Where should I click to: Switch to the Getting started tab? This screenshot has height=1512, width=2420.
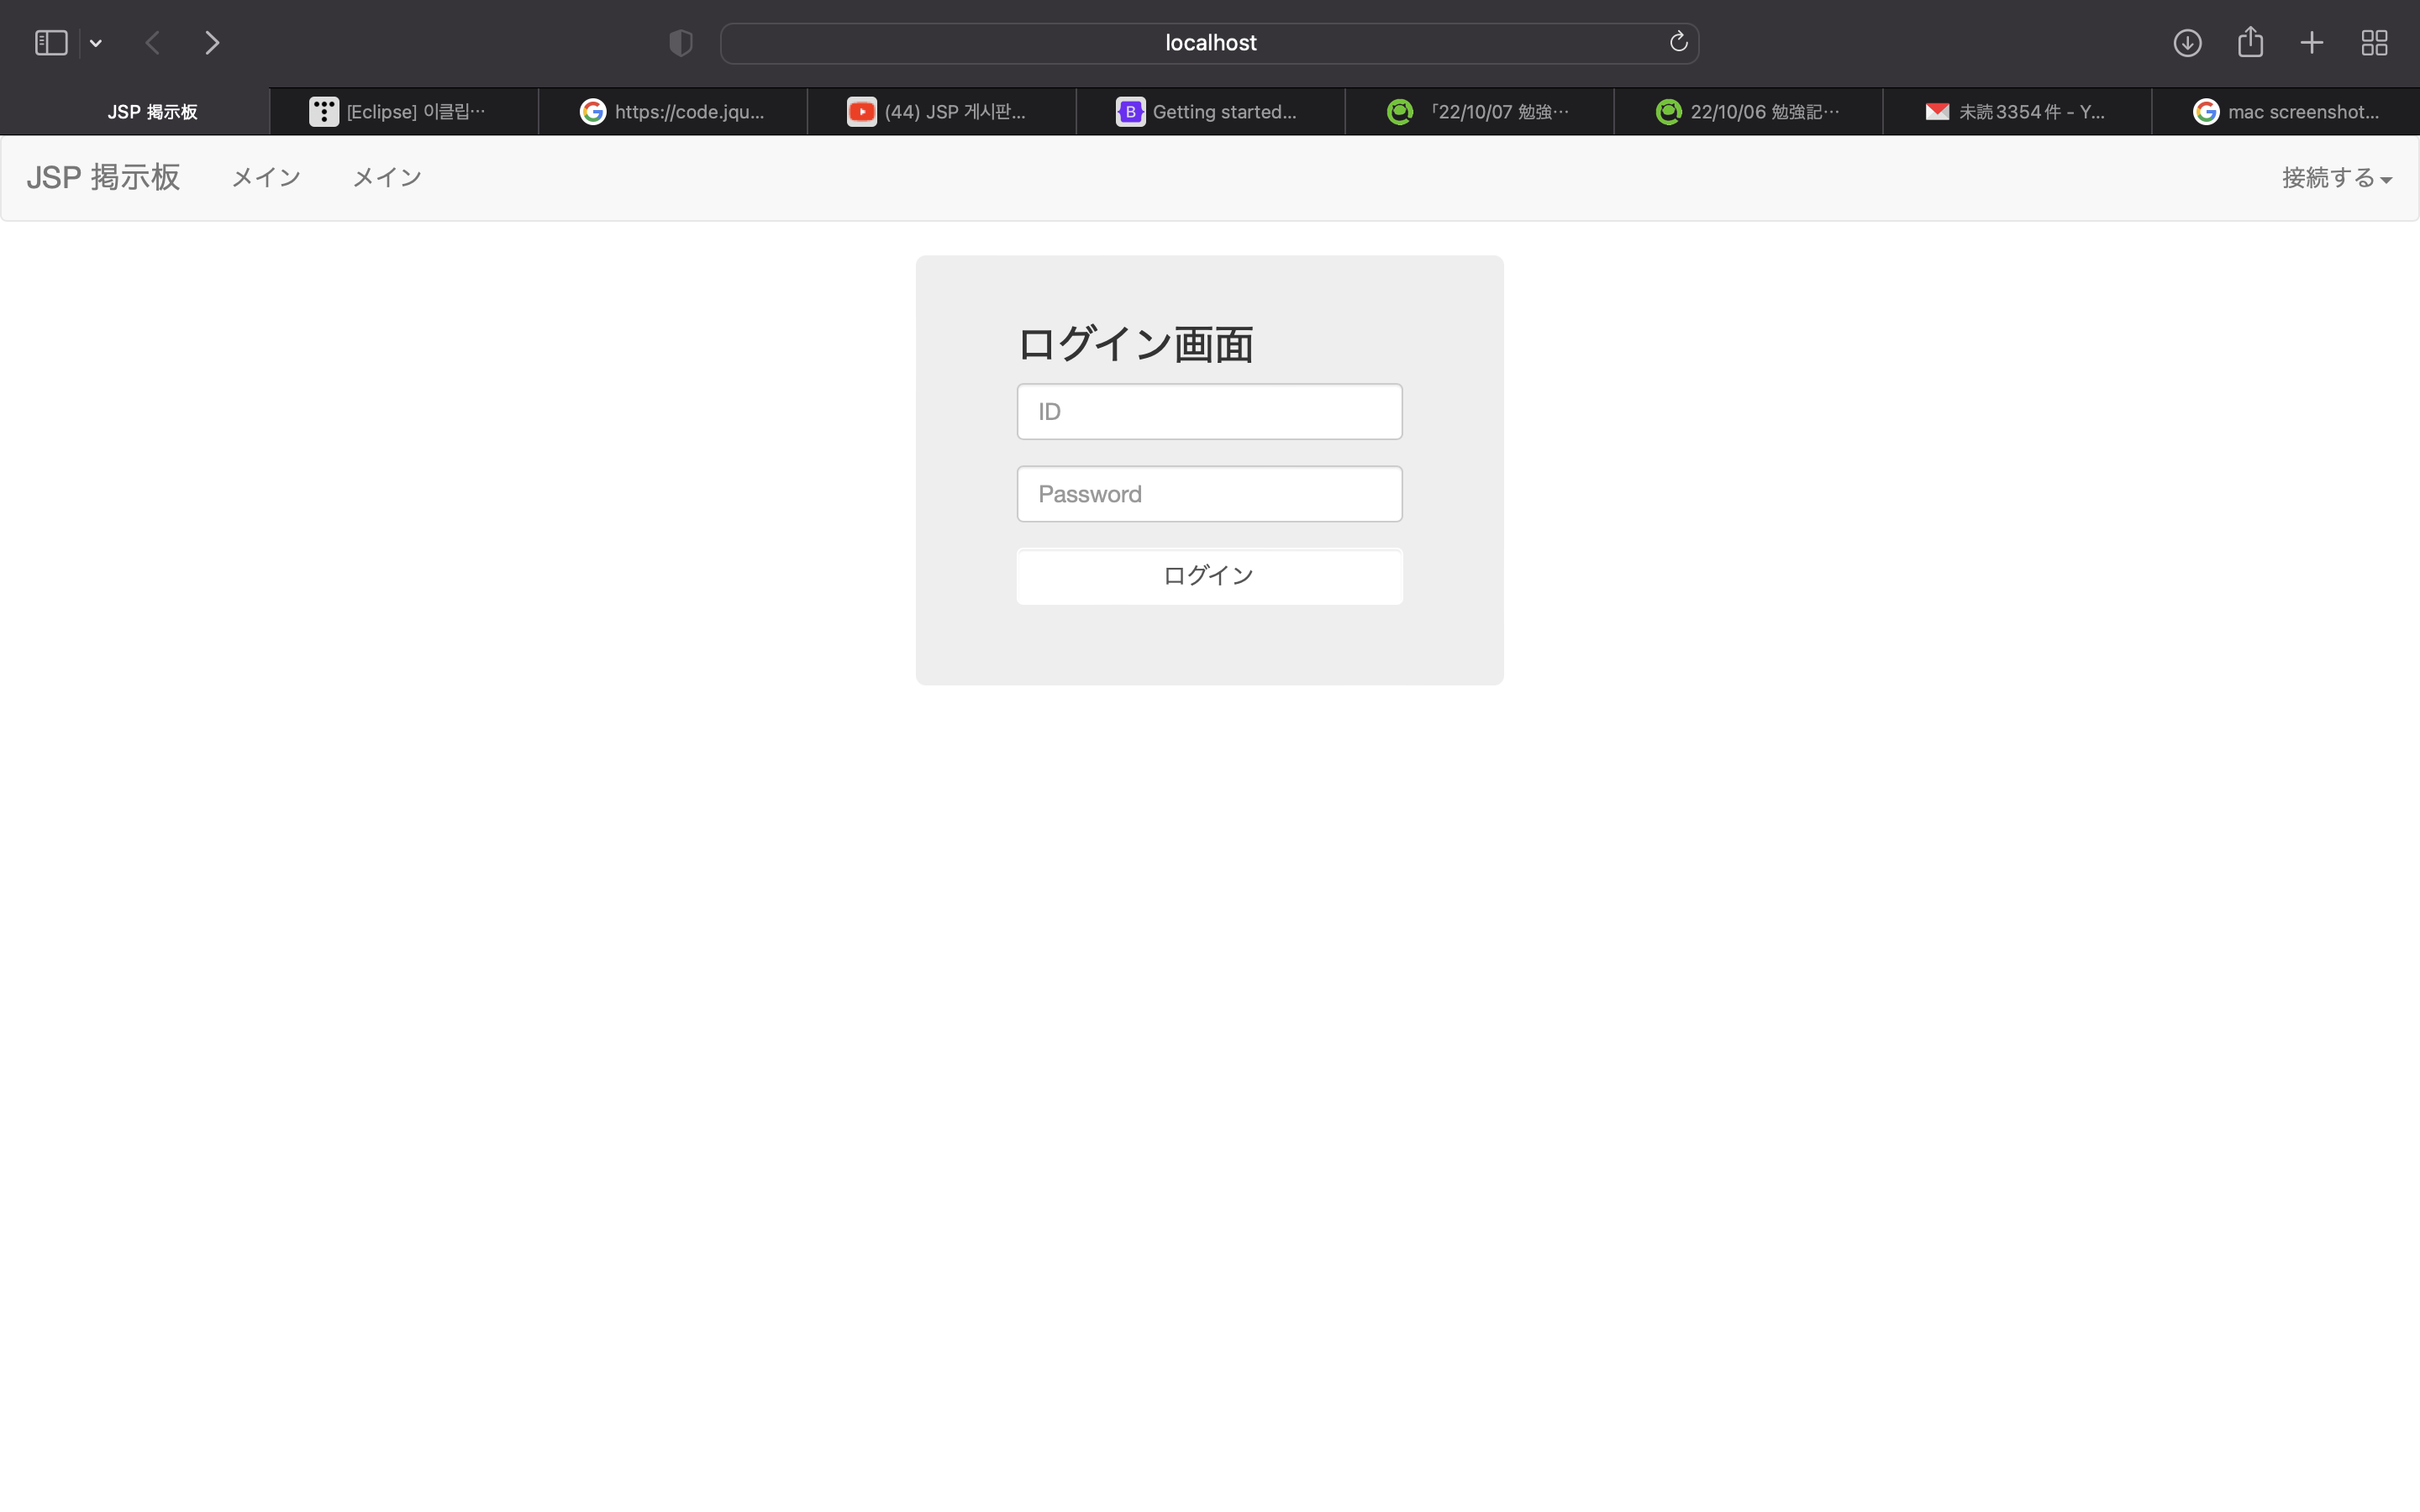(x=1211, y=112)
